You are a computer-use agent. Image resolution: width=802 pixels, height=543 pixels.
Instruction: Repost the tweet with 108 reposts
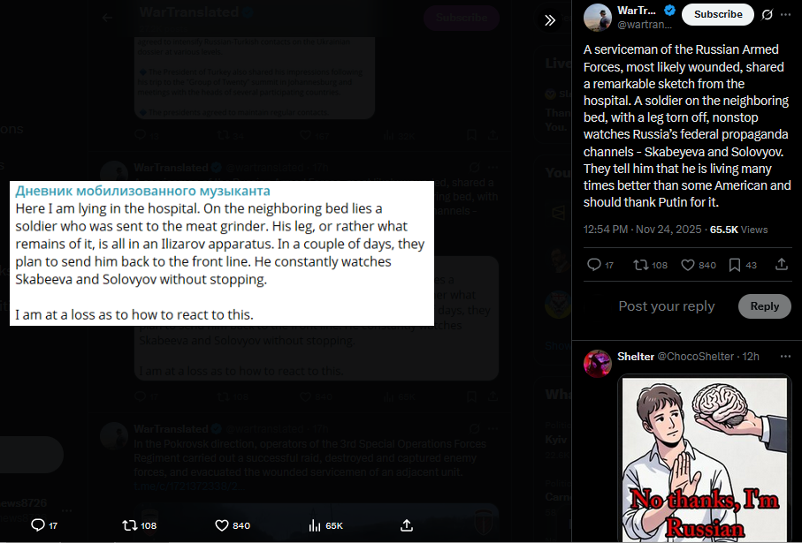pyautogui.click(x=650, y=265)
